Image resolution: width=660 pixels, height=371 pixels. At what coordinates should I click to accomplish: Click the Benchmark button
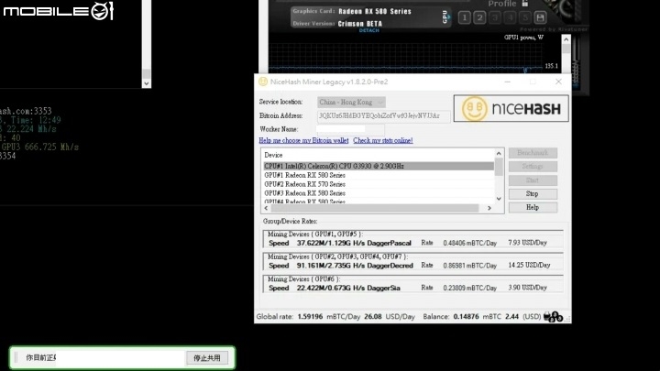point(533,153)
